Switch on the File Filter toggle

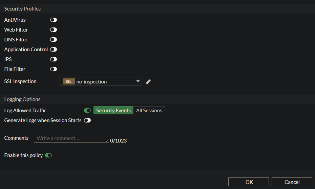tap(54, 69)
